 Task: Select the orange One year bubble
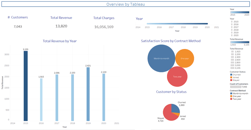pyautogui.click(x=185, y=58)
